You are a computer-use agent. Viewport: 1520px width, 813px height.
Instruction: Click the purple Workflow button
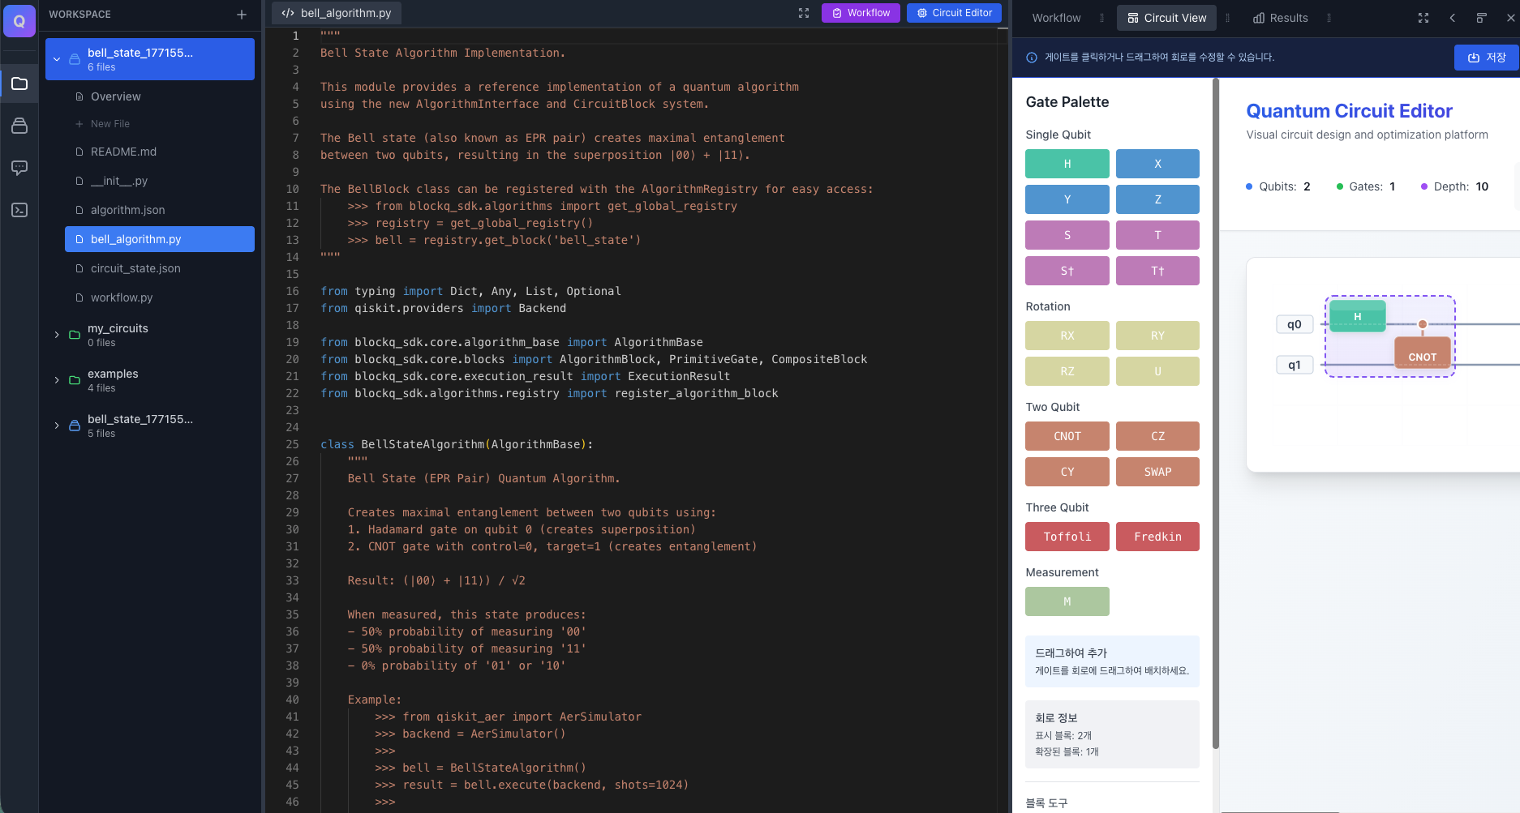pyautogui.click(x=861, y=13)
